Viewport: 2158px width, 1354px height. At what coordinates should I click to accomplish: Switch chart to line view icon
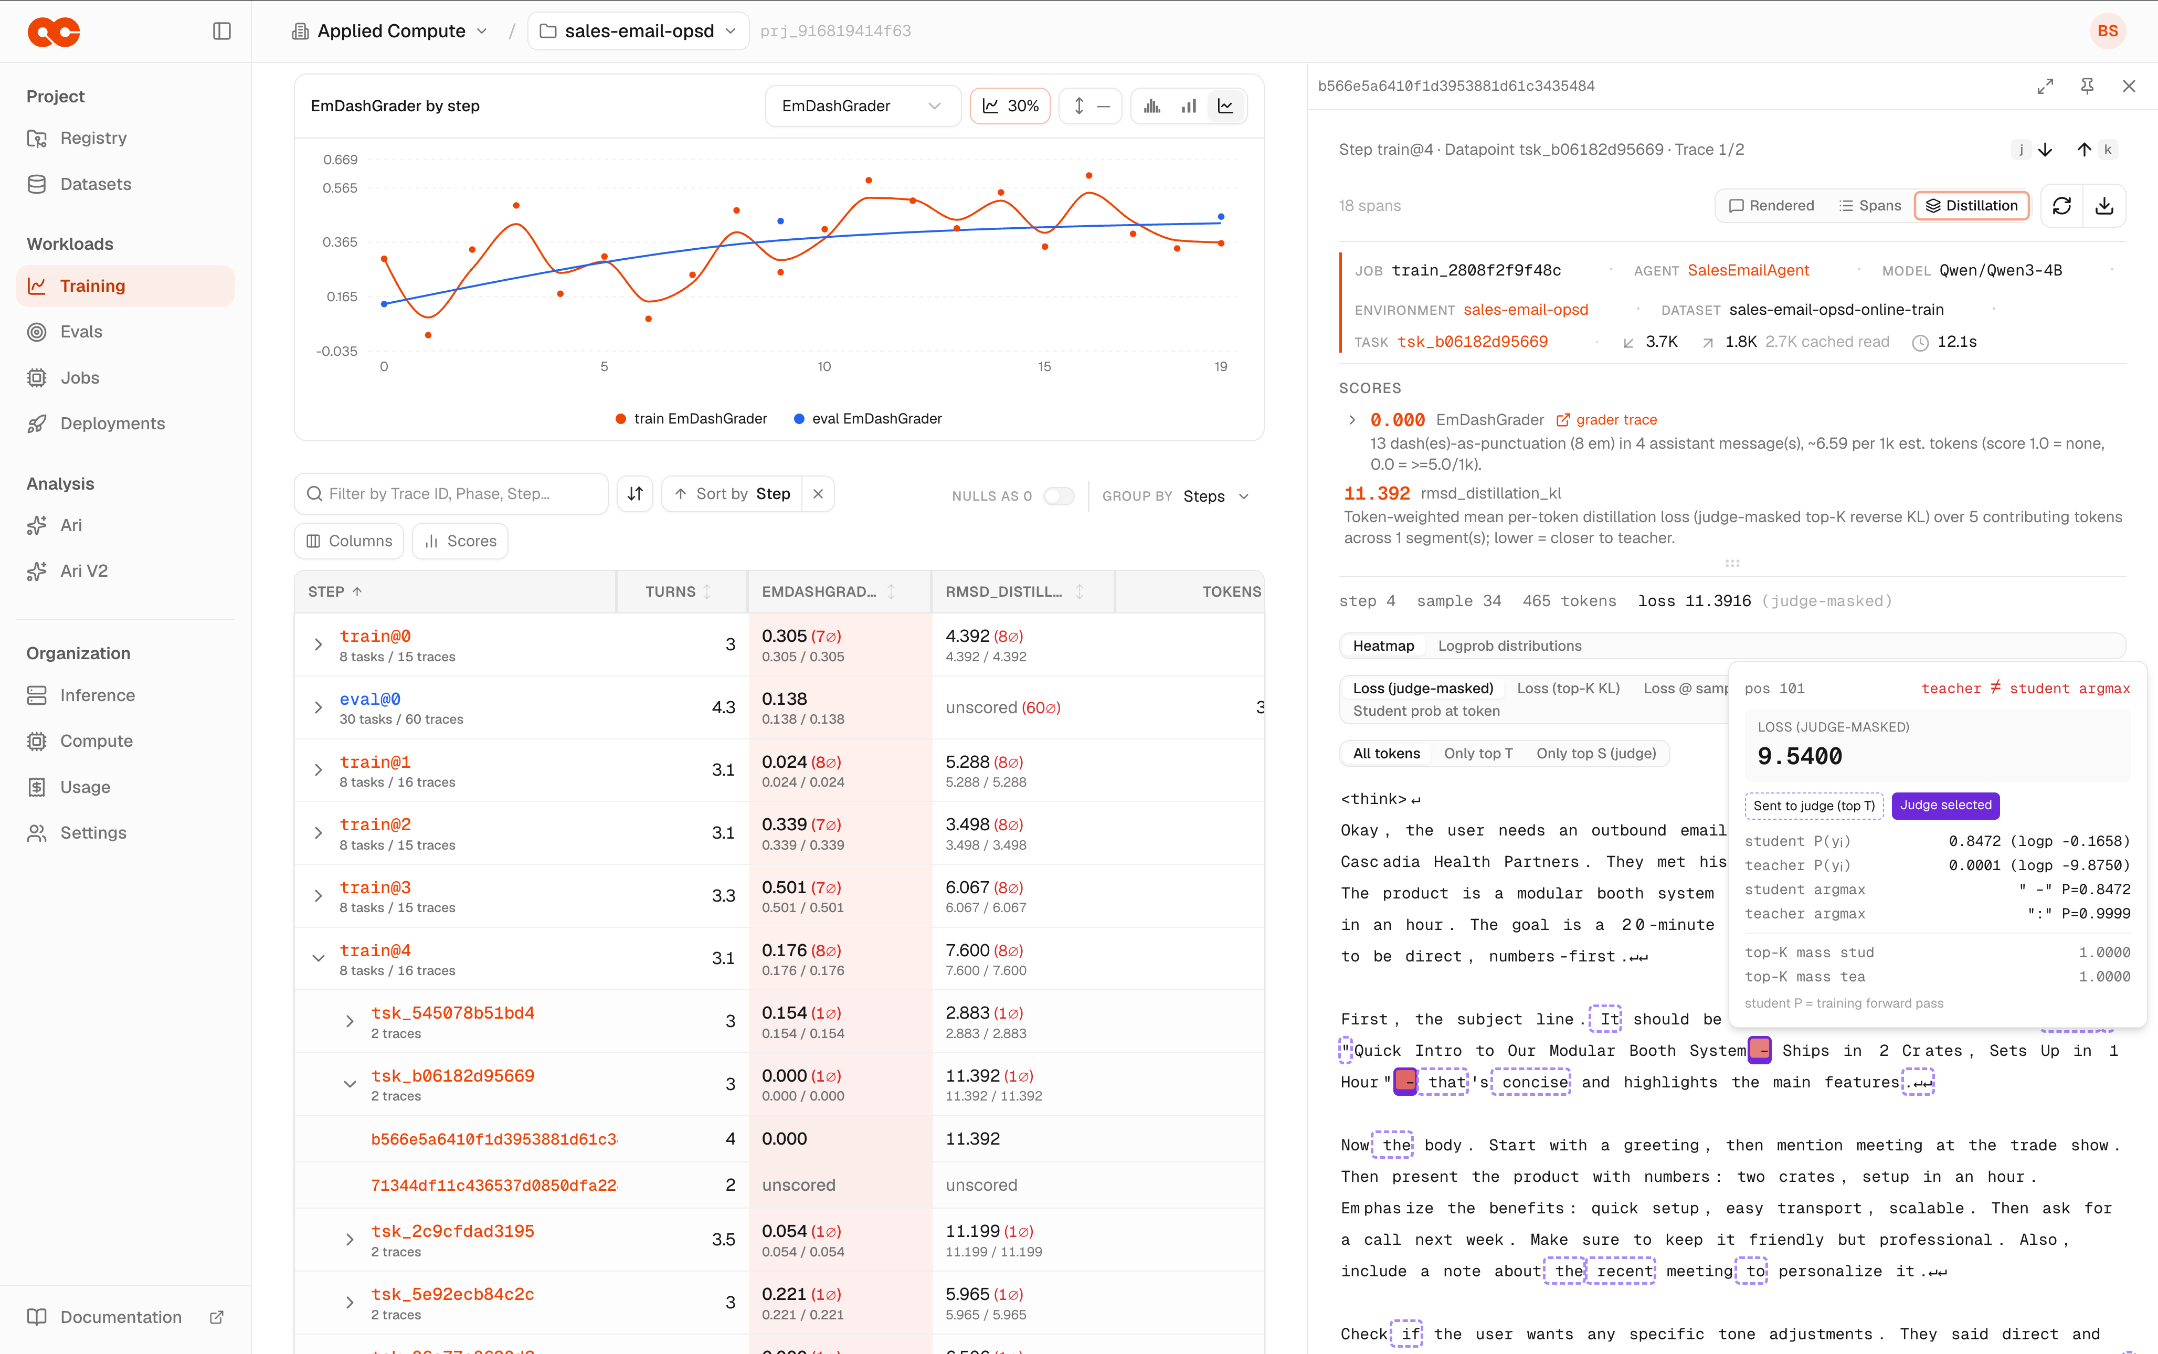coord(1226,107)
